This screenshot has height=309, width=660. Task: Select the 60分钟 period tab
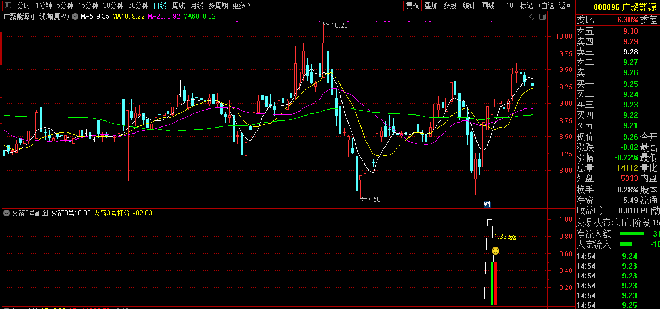[138, 5]
